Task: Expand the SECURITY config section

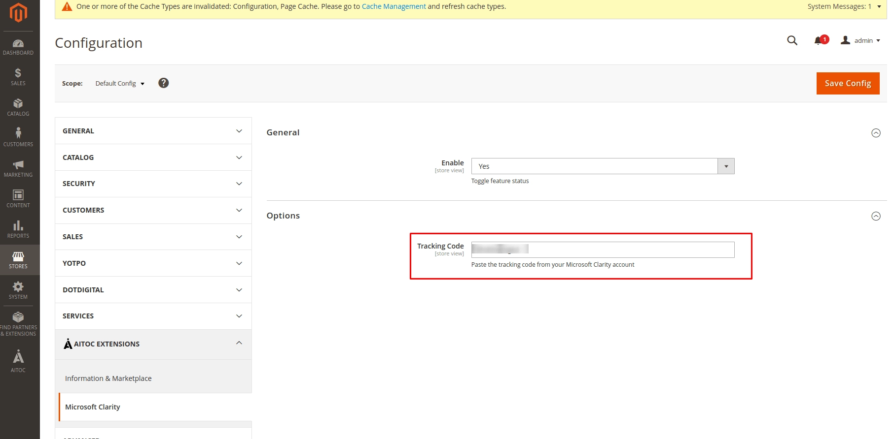Action: tap(153, 184)
